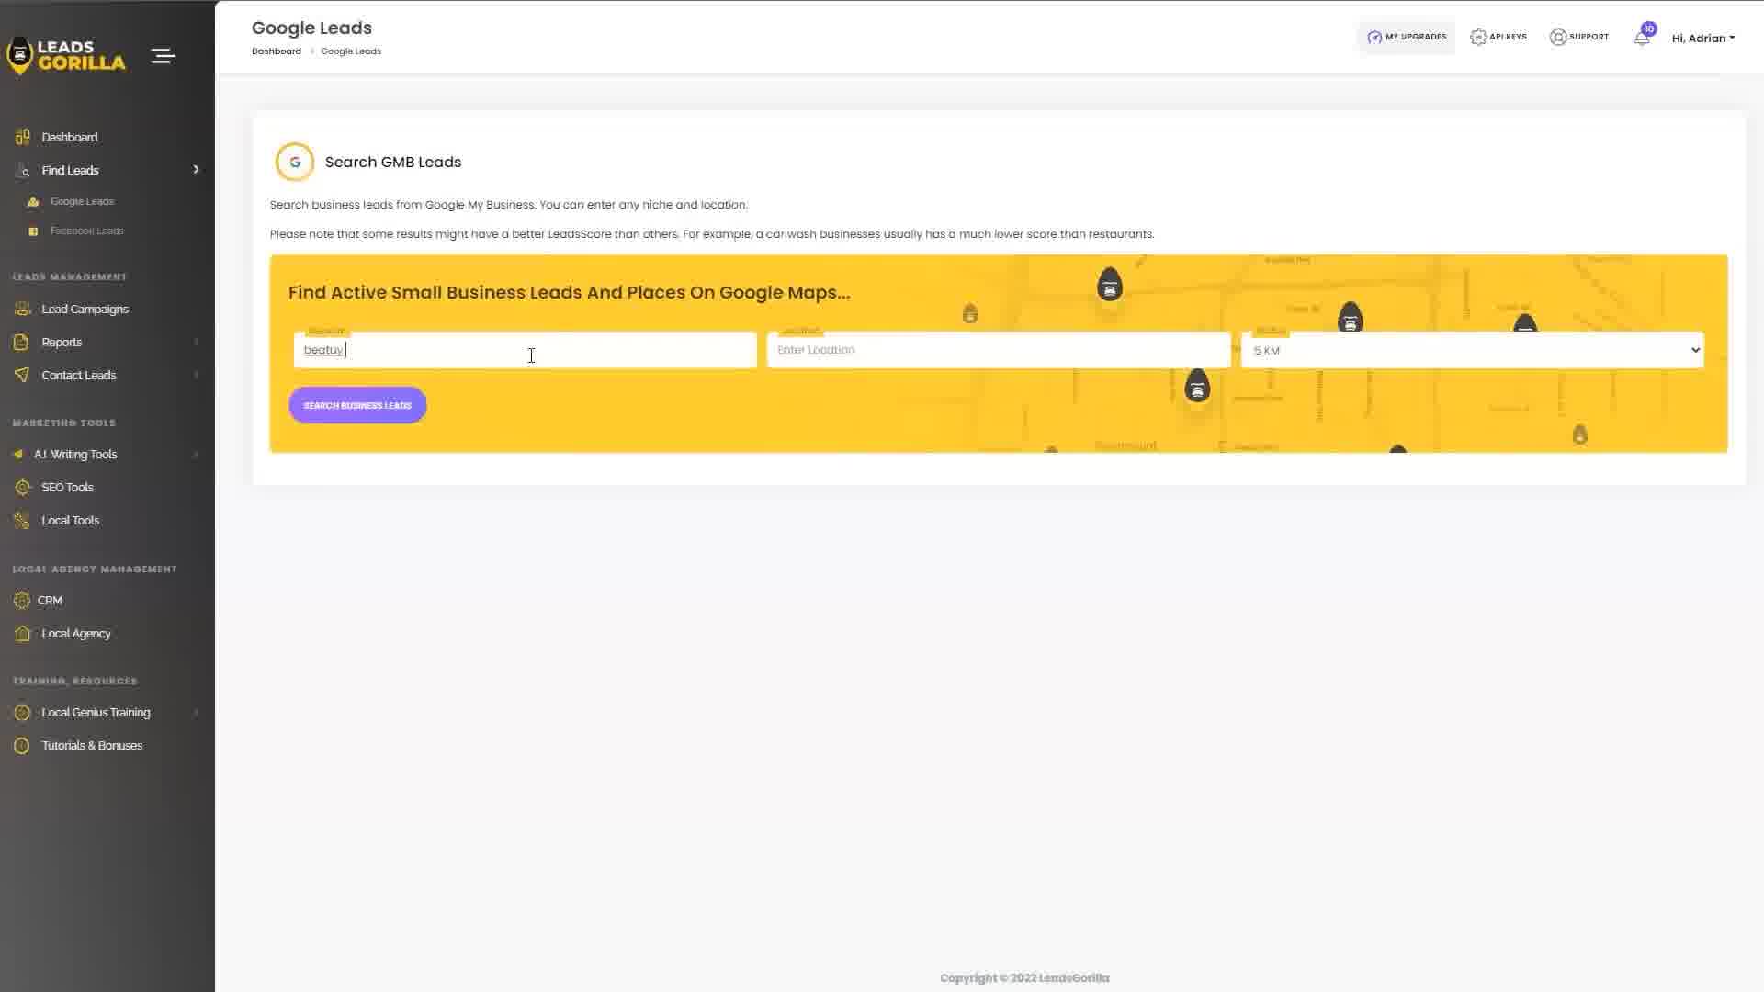Select Google Leads in the sidebar
The height and width of the screenshot is (992, 1764).
82,201
